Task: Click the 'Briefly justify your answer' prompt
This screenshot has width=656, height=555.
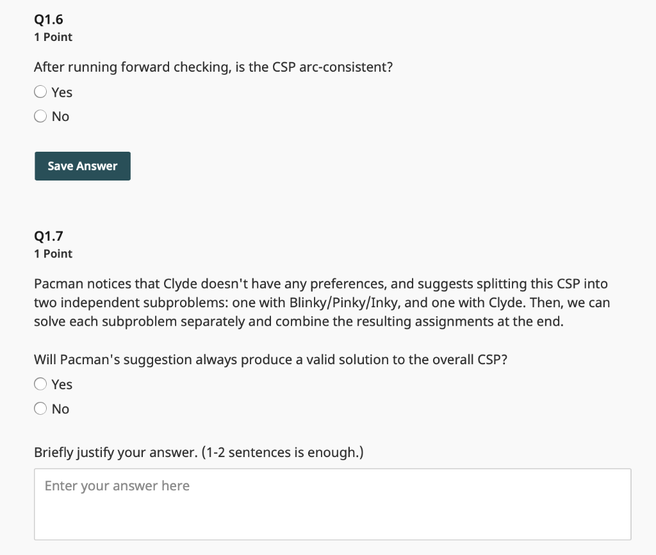Action: (x=199, y=453)
